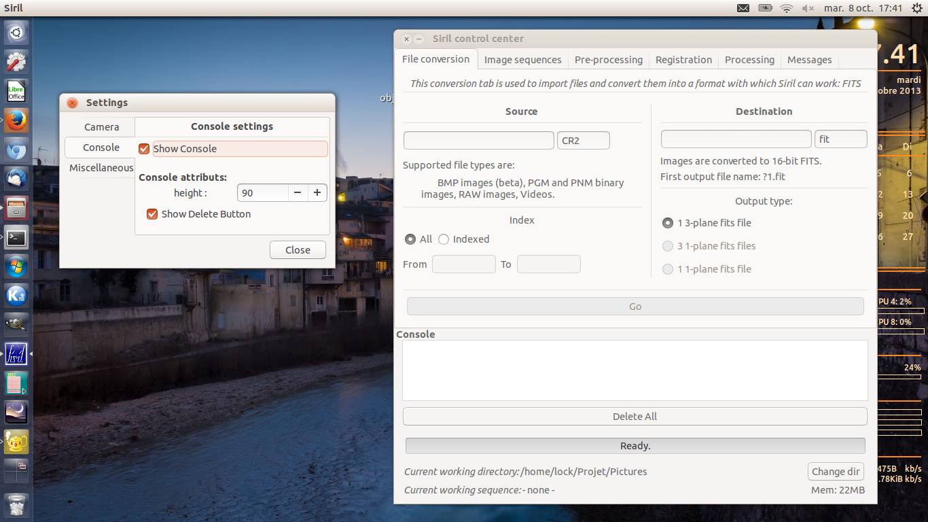Open the Image sequences tab
This screenshot has width=928, height=522.
pos(522,60)
